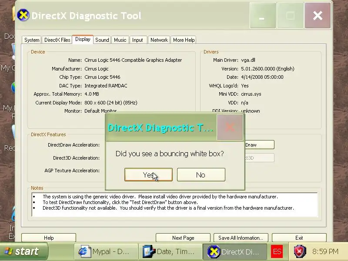Open the DirectX Files tab
348x261 pixels.
[57, 40]
